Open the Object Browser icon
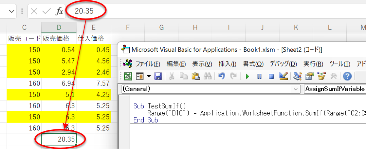366x149 pixels. click(322, 76)
